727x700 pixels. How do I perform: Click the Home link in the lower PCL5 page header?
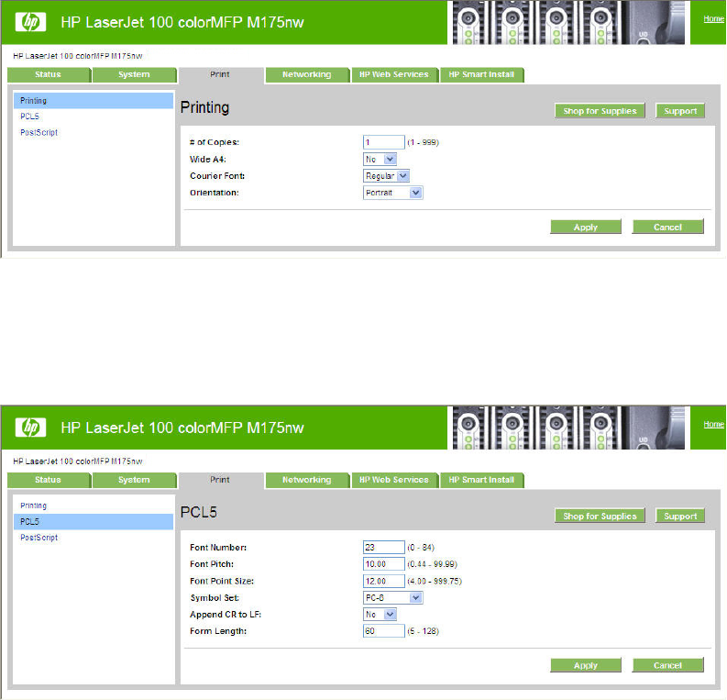(x=713, y=424)
